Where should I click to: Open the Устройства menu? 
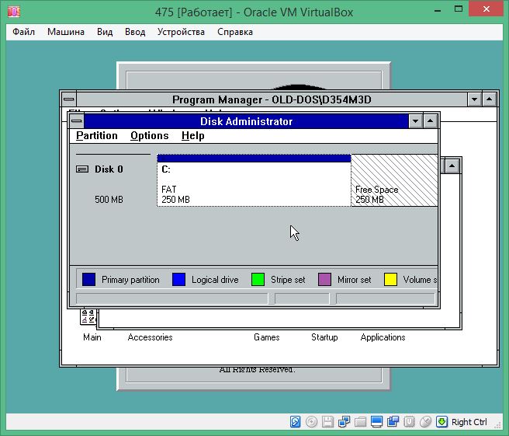coord(181,32)
